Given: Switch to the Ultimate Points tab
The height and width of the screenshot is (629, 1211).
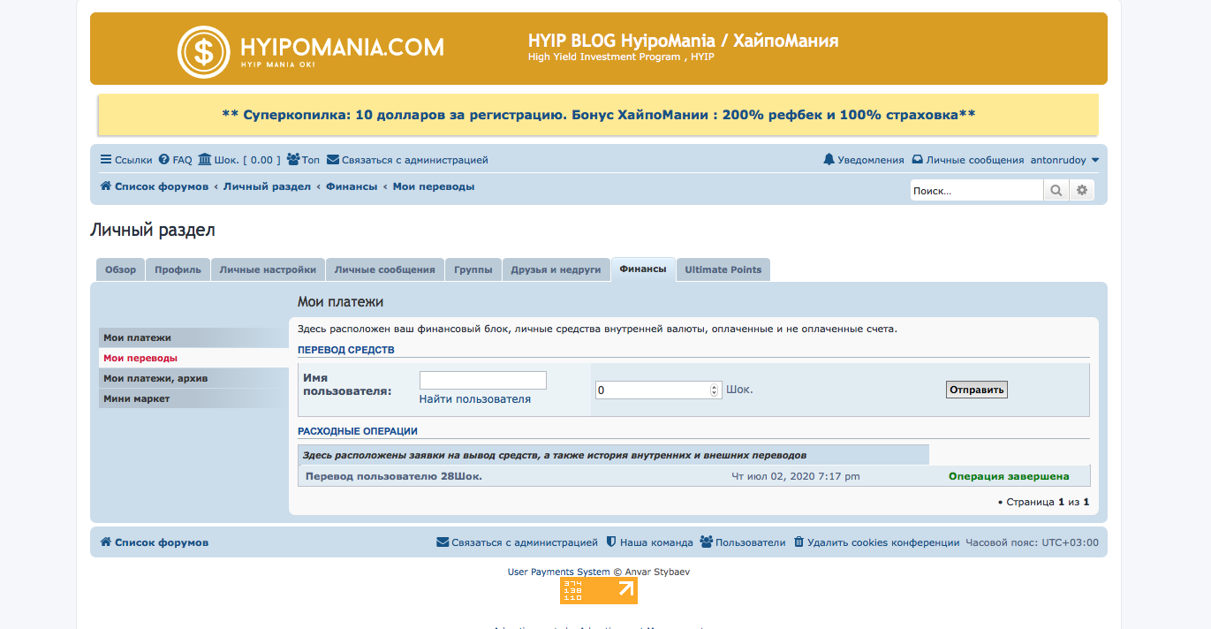Looking at the screenshot, I should tap(723, 269).
